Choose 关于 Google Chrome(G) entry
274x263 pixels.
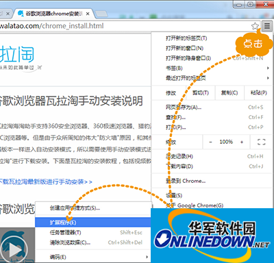(212, 205)
